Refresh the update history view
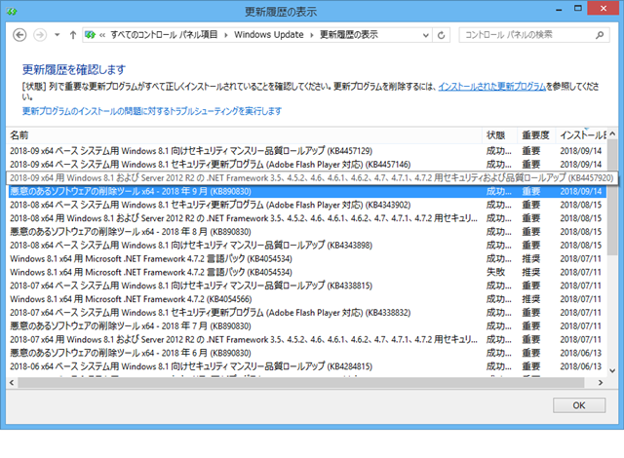 (x=441, y=35)
